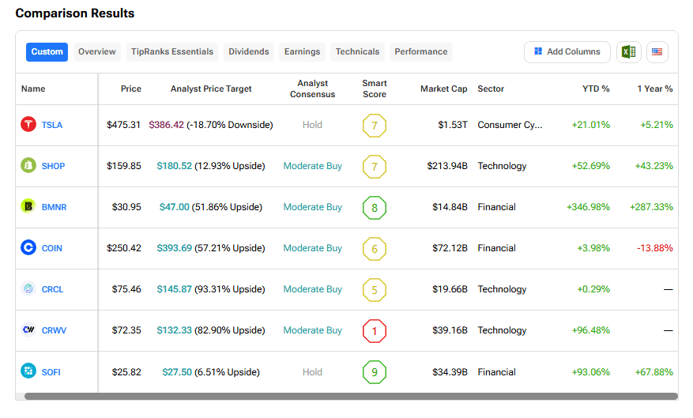This screenshot has width=693, height=418.
Task: Click COIN Smart Score 6 badge
Action: click(x=375, y=249)
